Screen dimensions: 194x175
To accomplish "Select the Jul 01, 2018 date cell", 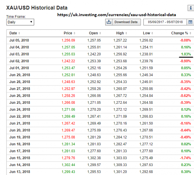I will pos(19,68).
